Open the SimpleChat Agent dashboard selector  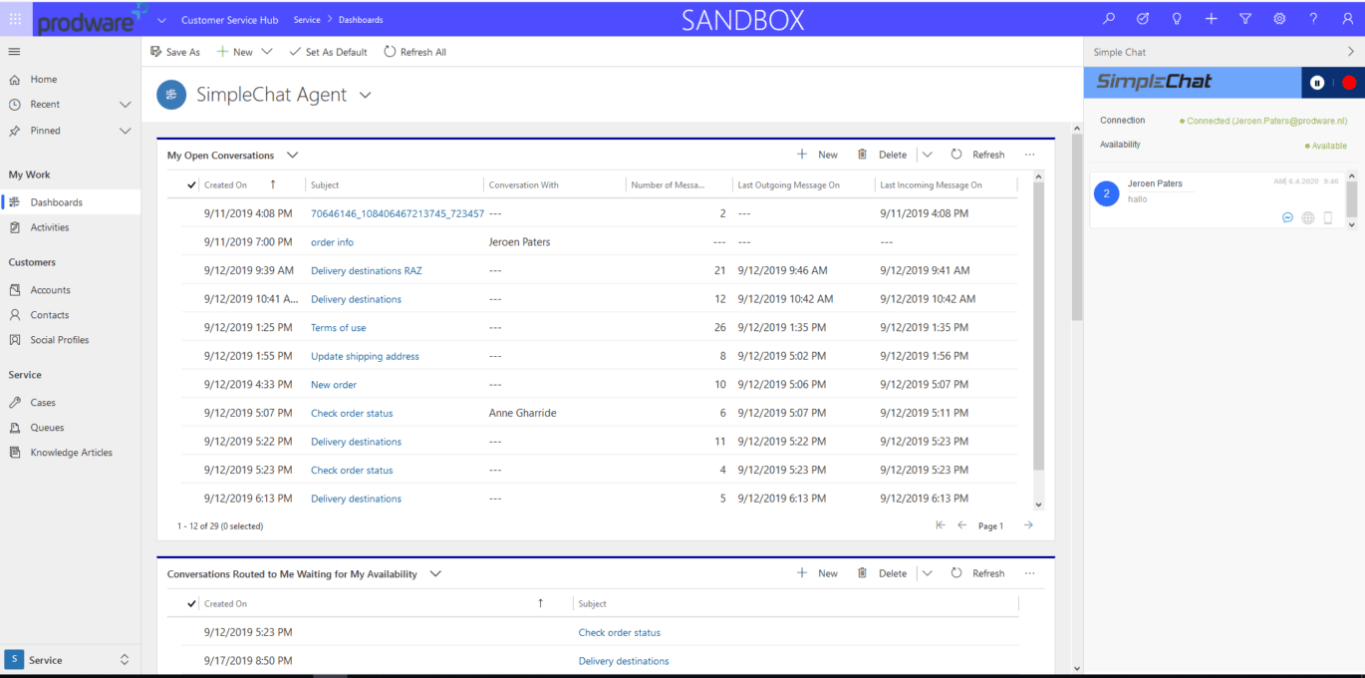pyautogui.click(x=365, y=95)
